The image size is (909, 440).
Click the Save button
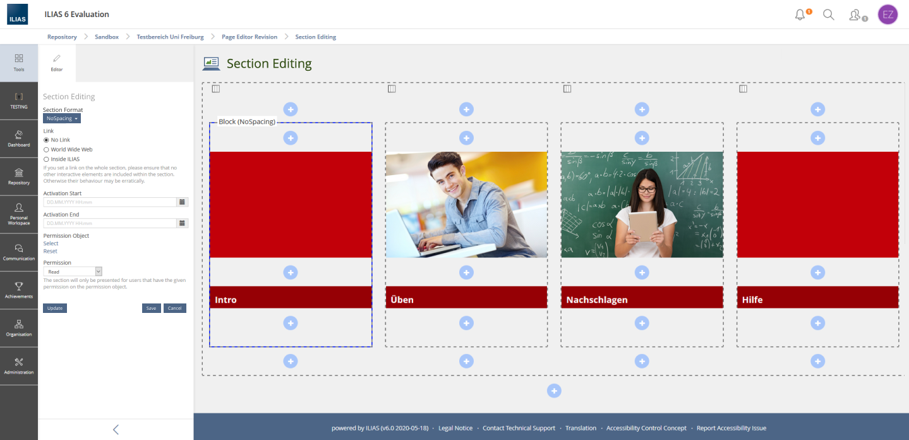[x=151, y=309]
